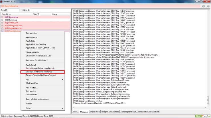The width and height of the screenshot is (211, 118).
Task: Expand the Dawnguard.esm plugin node
Action: pos(2,26)
